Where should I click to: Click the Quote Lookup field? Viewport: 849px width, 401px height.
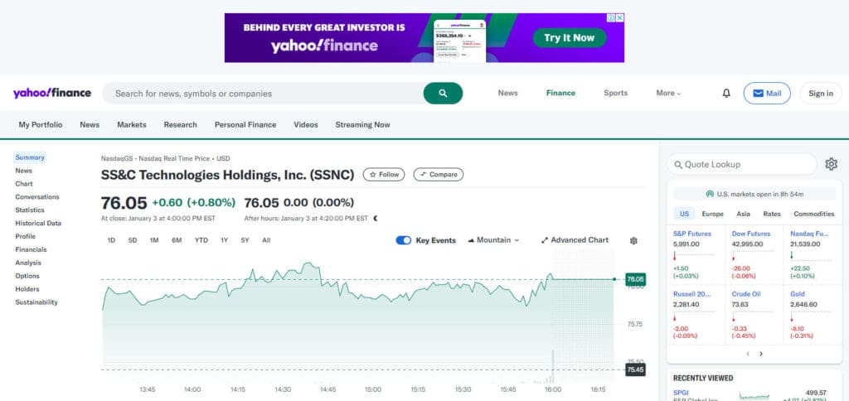pyautogui.click(x=742, y=164)
